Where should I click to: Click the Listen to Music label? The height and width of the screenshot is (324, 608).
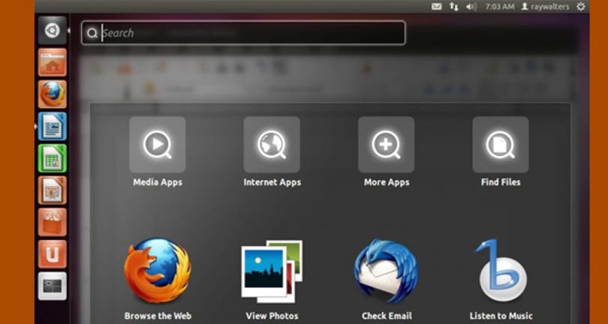click(501, 316)
